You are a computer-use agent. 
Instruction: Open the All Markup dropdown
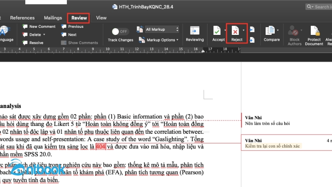click(162, 30)
